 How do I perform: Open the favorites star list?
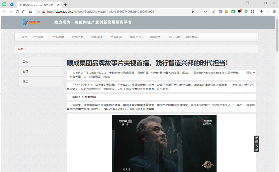[x=30, y=12]
